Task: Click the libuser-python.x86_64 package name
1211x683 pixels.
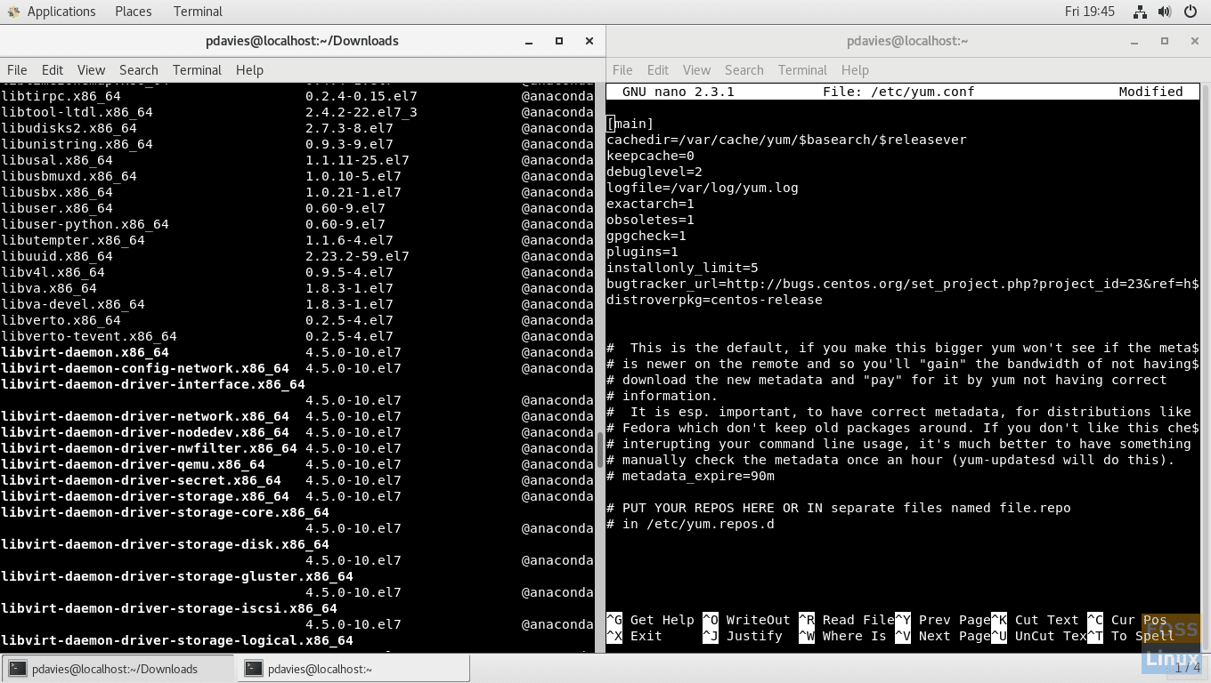Action: (85, 224)
